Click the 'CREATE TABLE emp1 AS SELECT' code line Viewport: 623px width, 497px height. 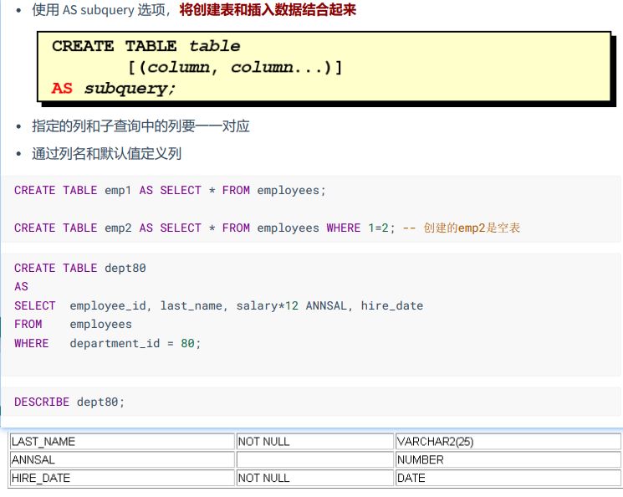tap(170, 190)
